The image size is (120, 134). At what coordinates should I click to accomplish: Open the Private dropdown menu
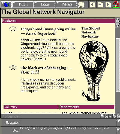coord(66,4)
